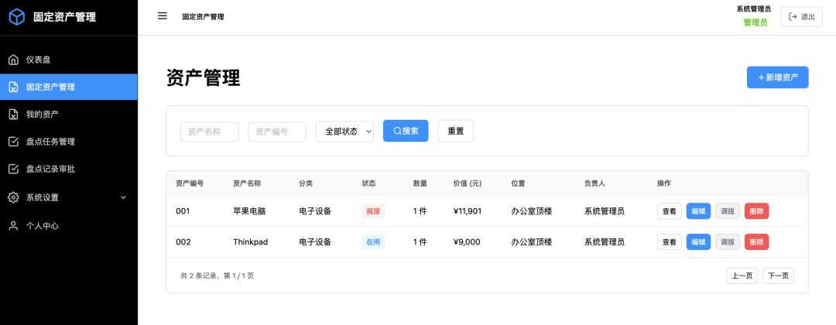Click the 新增资产 button
The image size is (836, 325).
[777, 77]
